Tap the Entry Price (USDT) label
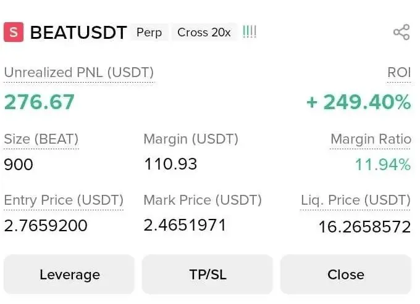 pyautogui.click(x=64, y=200)
